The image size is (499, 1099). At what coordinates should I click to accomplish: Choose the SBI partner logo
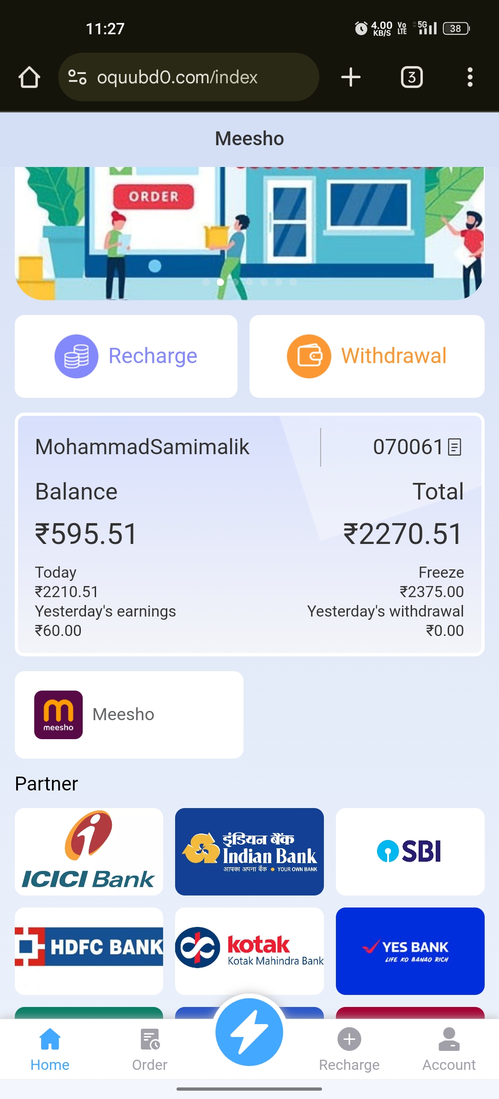click(x=410, y=852)
